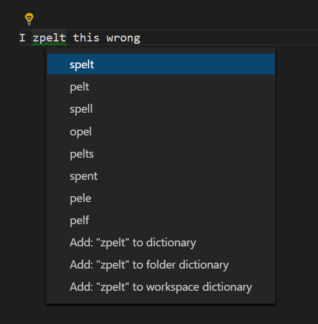The width and height of the screenshot is (318, 324).
Task: Choose the 'pele' spelling suggestion
Action: click(161, 198)
